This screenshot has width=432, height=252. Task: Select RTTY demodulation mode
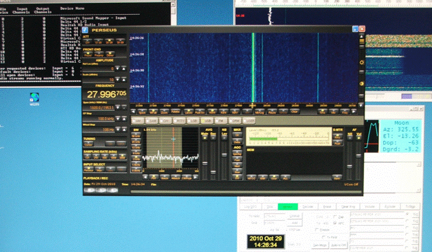(x=179, y=121)
